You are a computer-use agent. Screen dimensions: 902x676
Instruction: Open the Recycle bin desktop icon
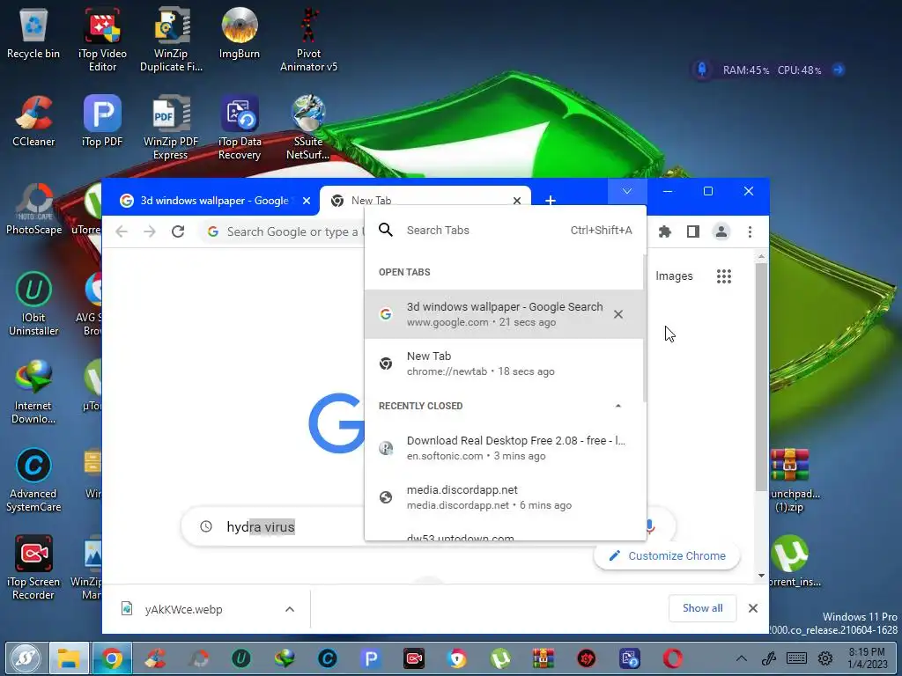tap(33, 33)
